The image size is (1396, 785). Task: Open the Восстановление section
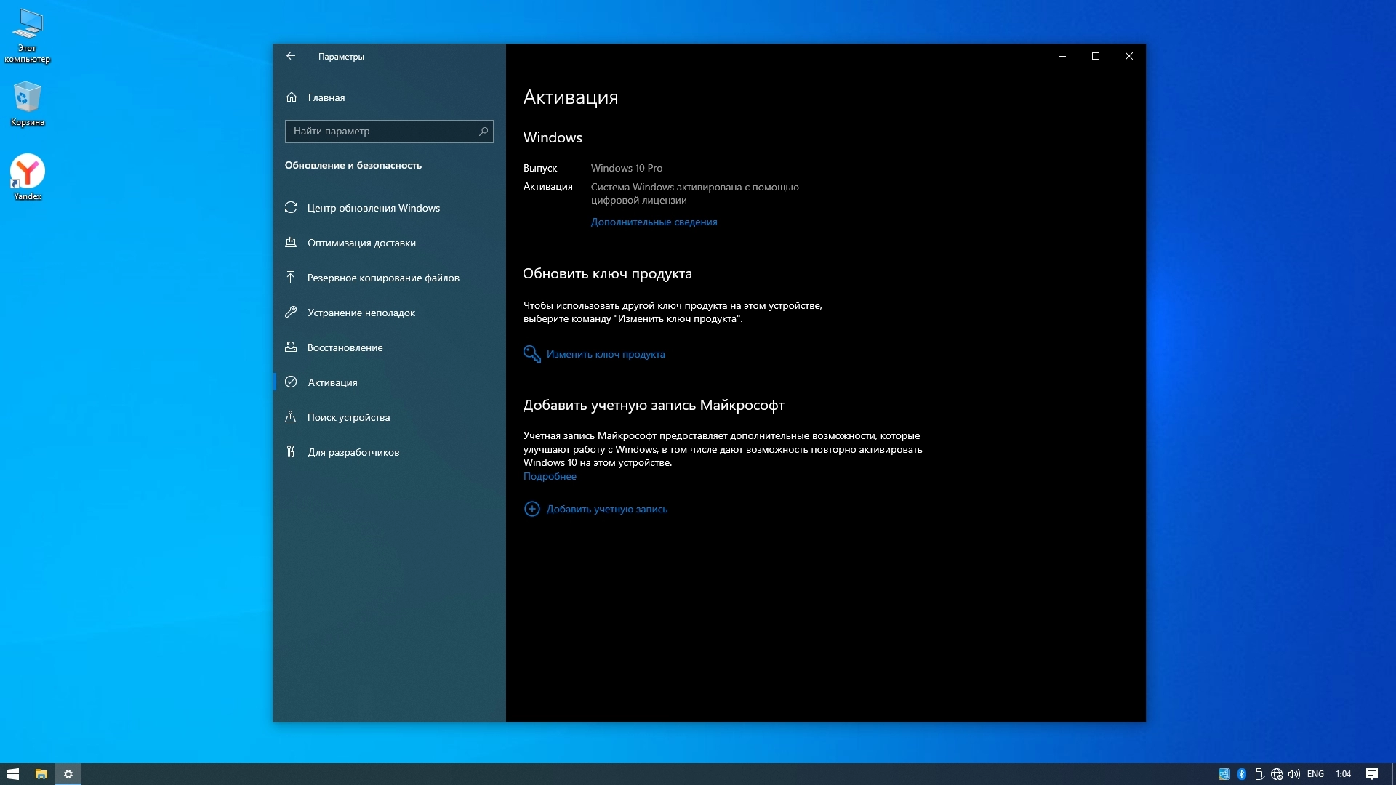345,347
